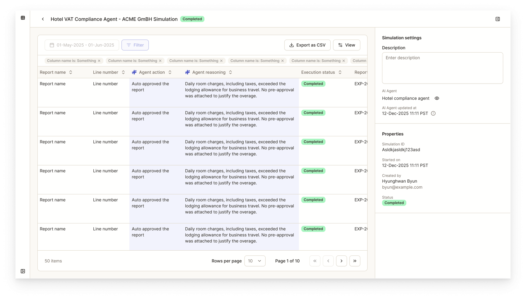This screenshot has width=526, height=299.
Task: Open the date range picker
Action: [82, 45]
